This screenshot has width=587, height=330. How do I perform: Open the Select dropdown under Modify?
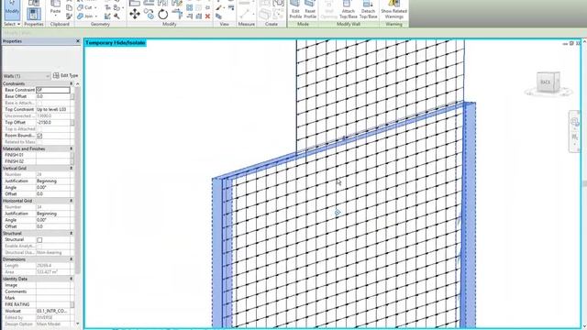(x=12, y=24)
